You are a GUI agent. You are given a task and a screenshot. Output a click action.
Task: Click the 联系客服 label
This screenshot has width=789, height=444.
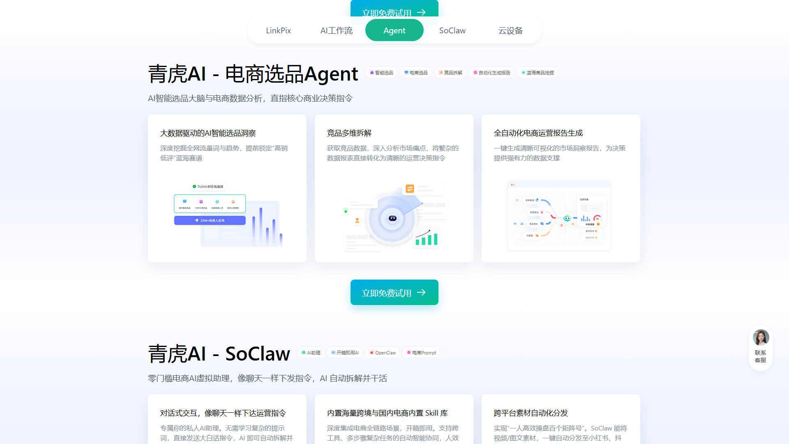[761, 356]
